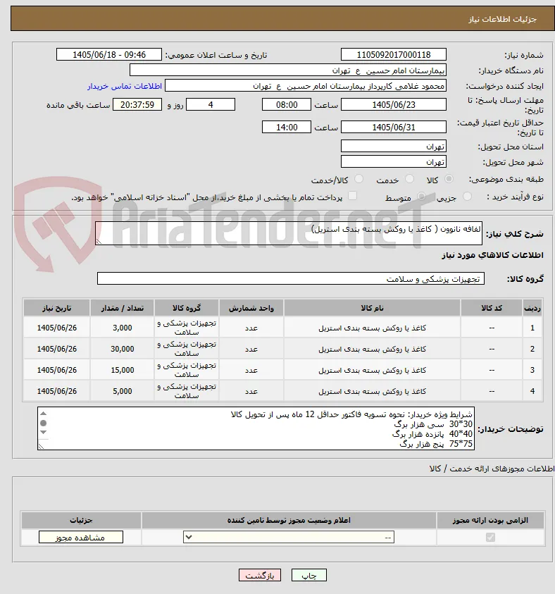Click the شرح کلی نیاز text area
Viewport: 555px width, 594px height.
(289, 233)
